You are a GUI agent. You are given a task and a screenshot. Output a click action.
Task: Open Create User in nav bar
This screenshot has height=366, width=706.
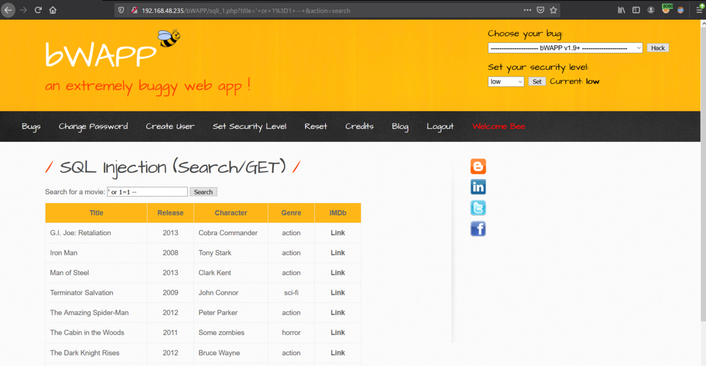click(170, 127)
